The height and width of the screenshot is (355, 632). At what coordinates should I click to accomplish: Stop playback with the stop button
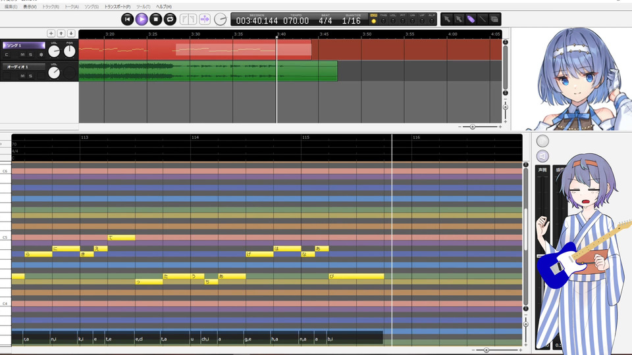coord(155,19)
